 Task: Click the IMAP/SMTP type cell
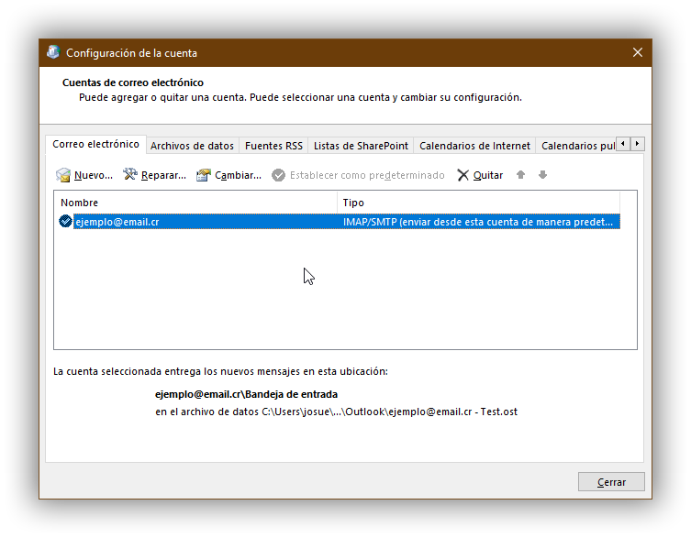tap(478, 222)
